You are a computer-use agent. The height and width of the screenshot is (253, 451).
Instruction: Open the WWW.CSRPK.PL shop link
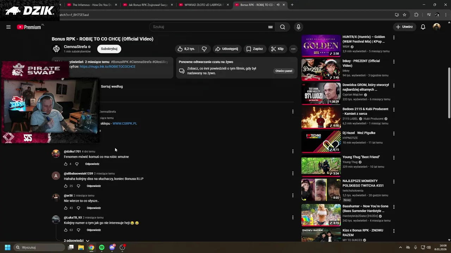click(125, 124)
